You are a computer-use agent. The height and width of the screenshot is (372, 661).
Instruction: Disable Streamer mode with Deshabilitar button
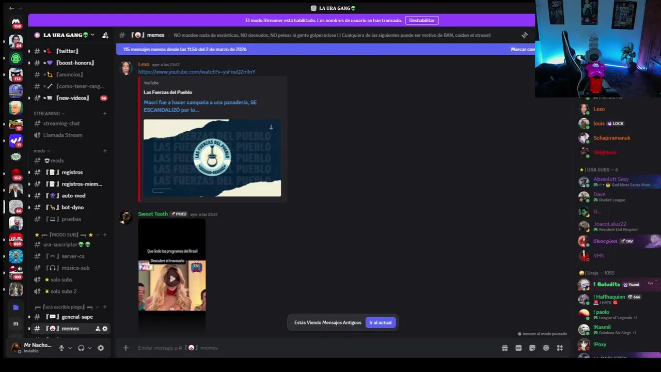coord(422,20)
